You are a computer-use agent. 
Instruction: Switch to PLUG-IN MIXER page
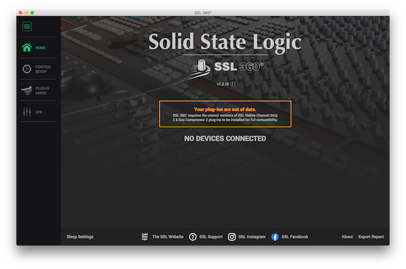pos(42,91)
